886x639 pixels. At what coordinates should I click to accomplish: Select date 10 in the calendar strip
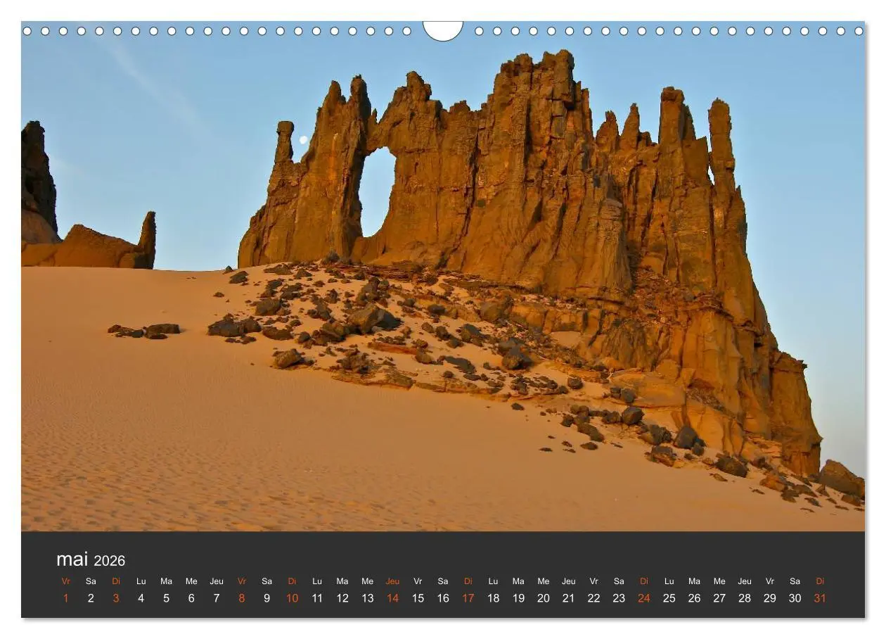tap(292, 598)
